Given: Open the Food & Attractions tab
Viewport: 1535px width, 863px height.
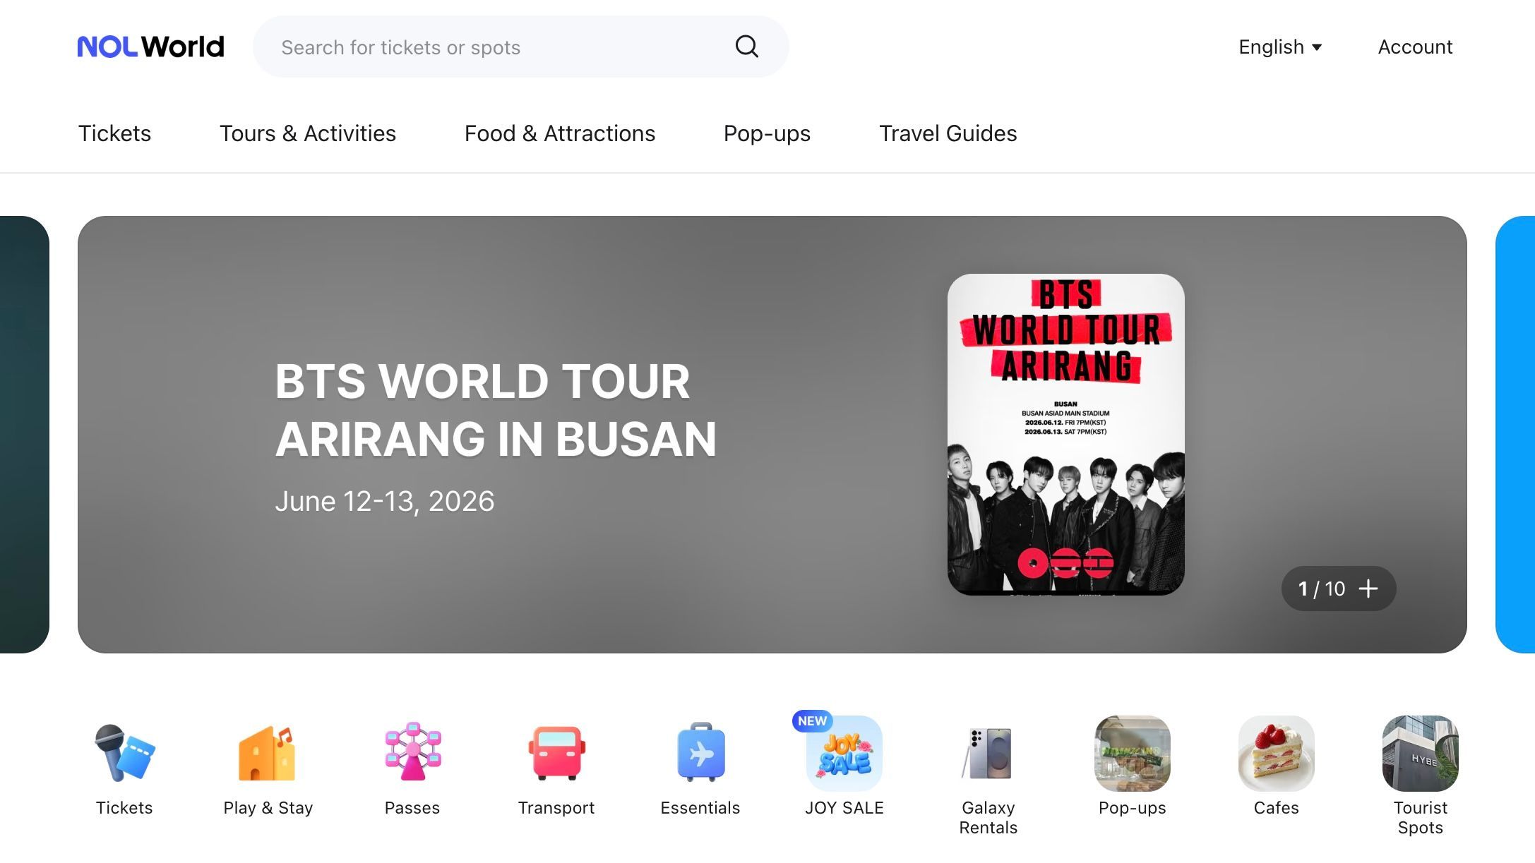Looking at the screenshot, I should 560,133.
